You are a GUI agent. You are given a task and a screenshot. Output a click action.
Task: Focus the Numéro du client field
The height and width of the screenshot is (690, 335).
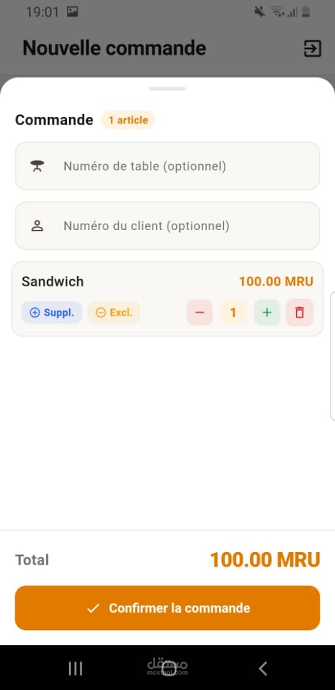(x=167, y=226)
